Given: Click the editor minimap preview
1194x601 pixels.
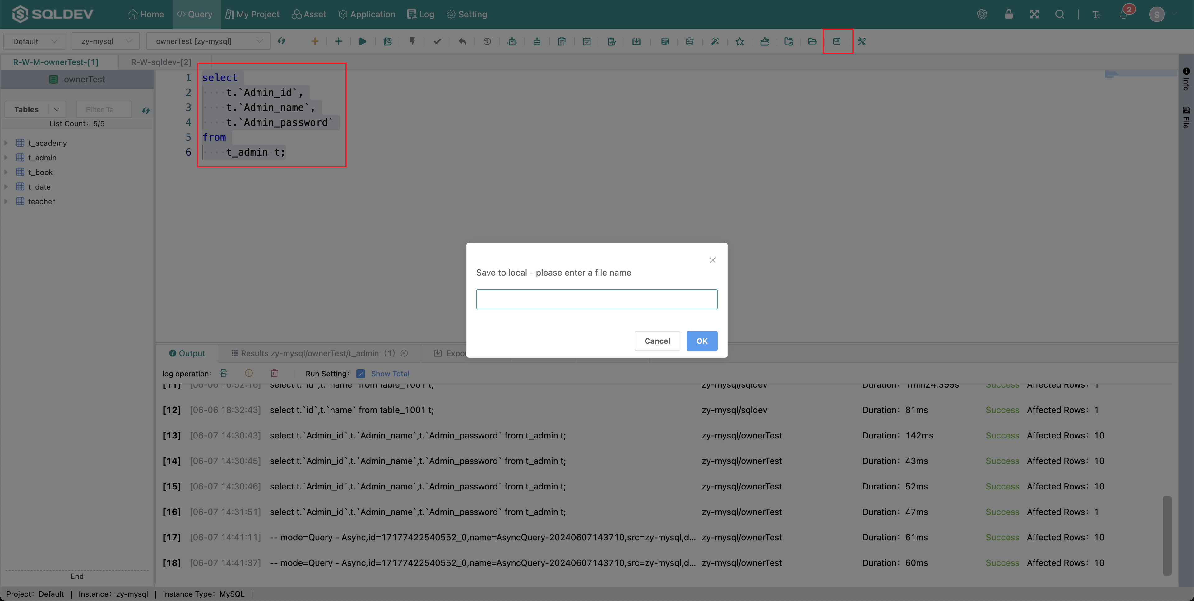Looking at the screenshot, I should click(x=1141, y=74).
